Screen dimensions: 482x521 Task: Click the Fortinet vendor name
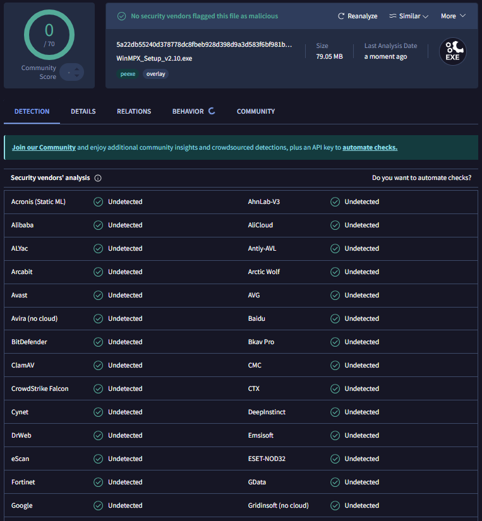tap(23, 482)
